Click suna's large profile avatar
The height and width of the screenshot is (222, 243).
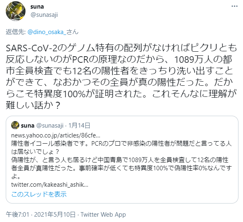(x=16, y=11)
